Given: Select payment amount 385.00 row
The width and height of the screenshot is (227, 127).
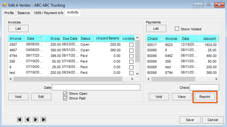Looking at the screenshot, I should click(182, 73).
